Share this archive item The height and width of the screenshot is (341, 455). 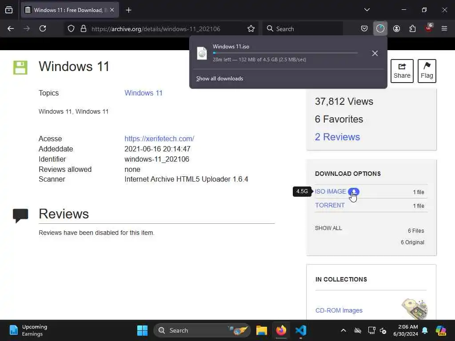402,71
